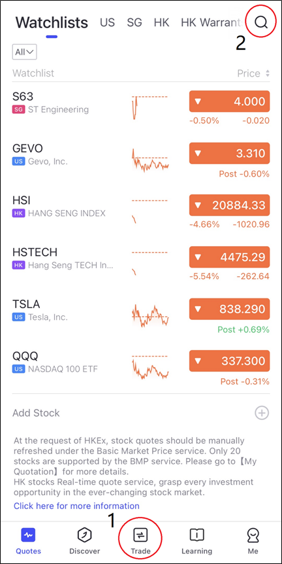
Task: Open the Discover hexagon icon
Action: tap(84, 535)
